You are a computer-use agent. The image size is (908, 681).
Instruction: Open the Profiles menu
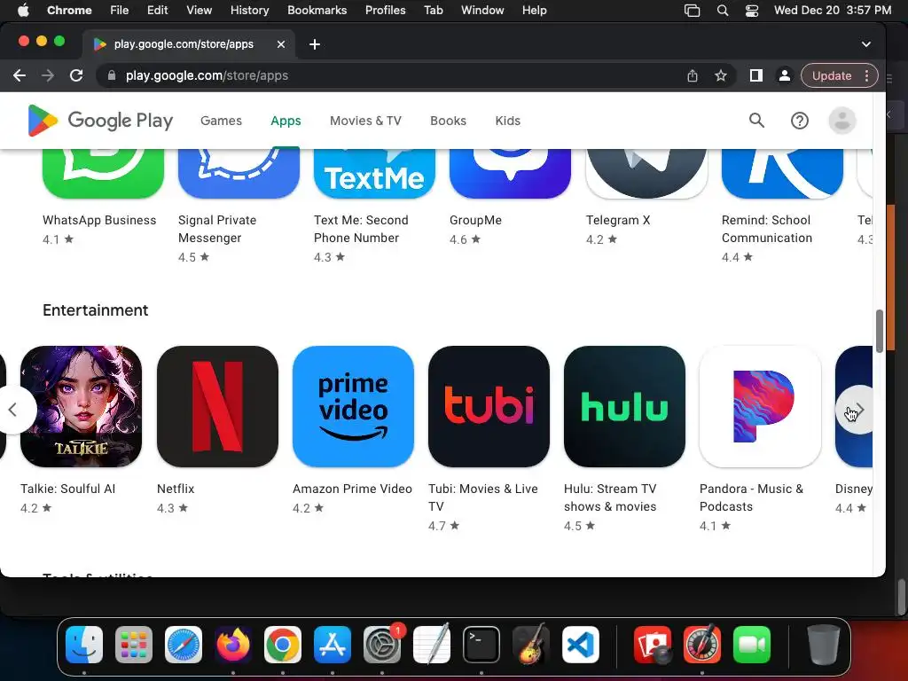[x=385, y=10]
